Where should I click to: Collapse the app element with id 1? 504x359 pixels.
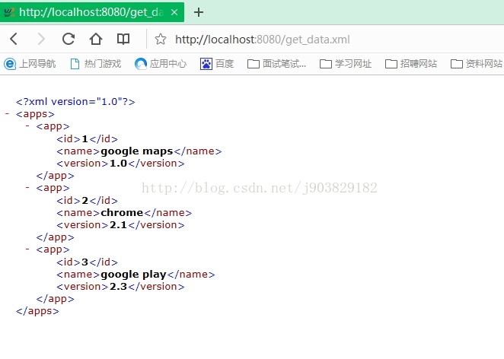point(27,125)
